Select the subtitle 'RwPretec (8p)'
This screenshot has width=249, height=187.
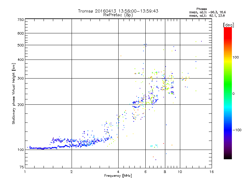point(118,15)
